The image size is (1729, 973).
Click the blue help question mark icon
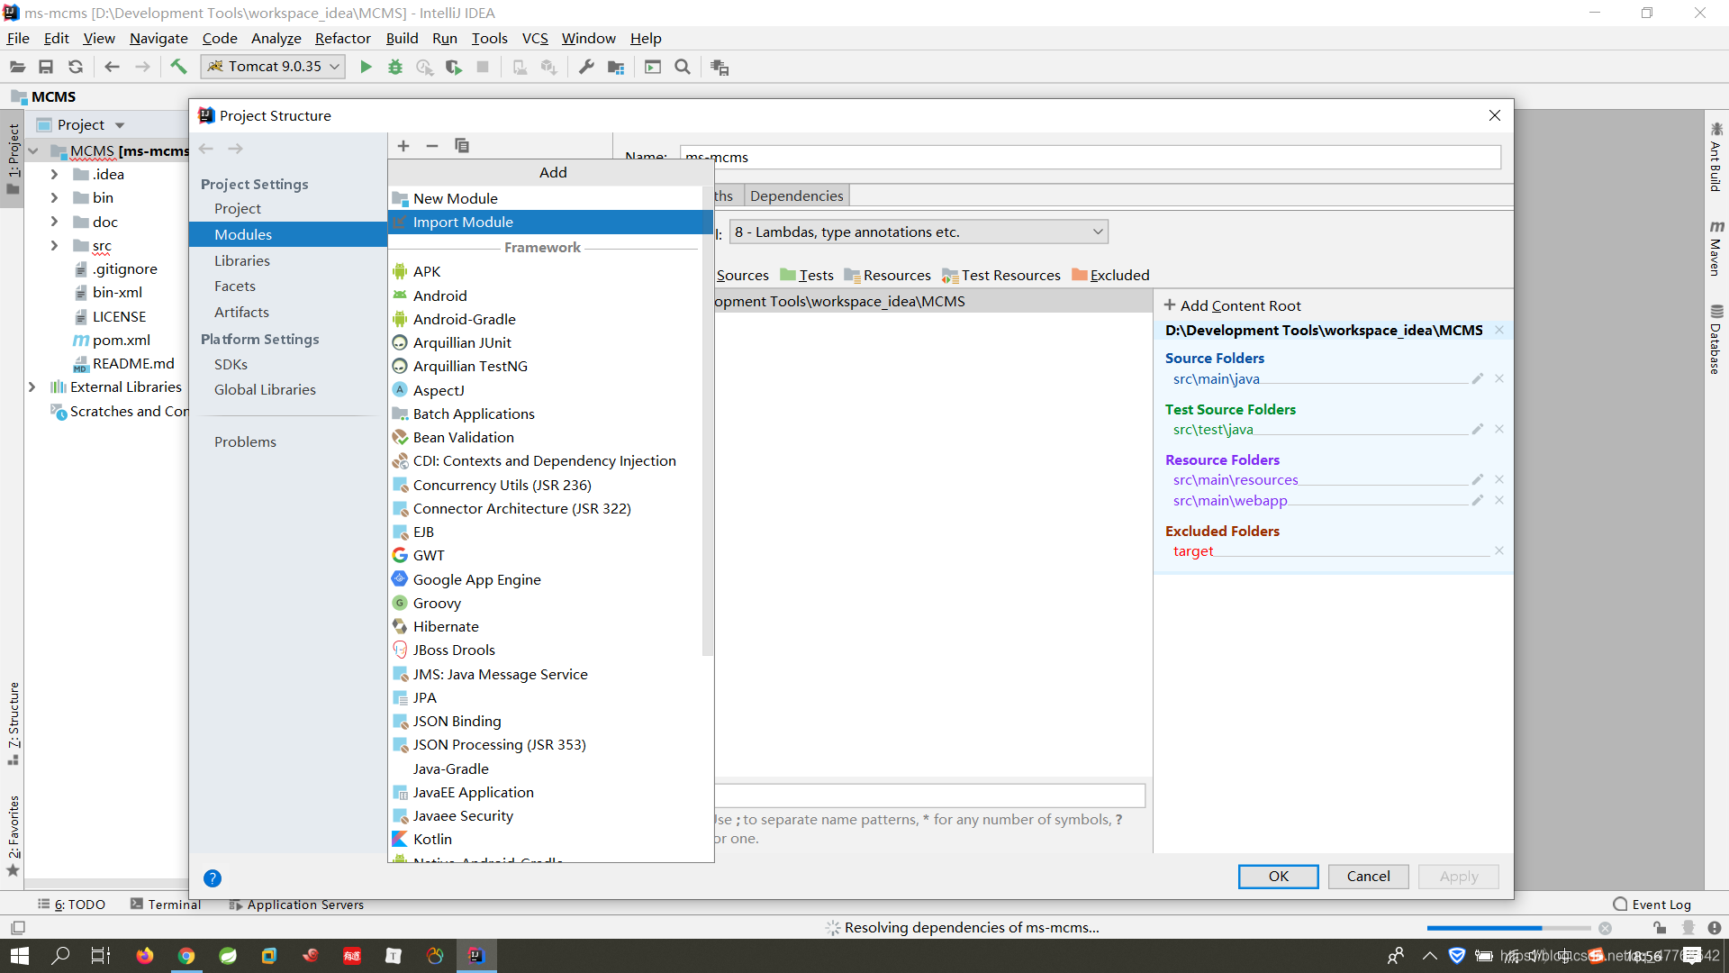pos(213,878)
